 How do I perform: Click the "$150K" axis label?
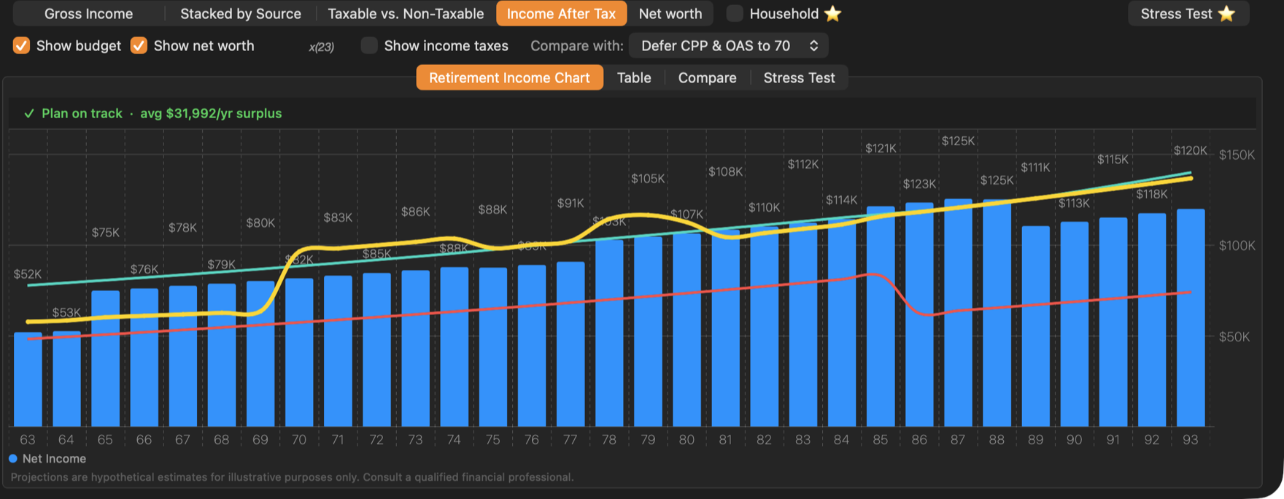click(x=1237, y=155)
